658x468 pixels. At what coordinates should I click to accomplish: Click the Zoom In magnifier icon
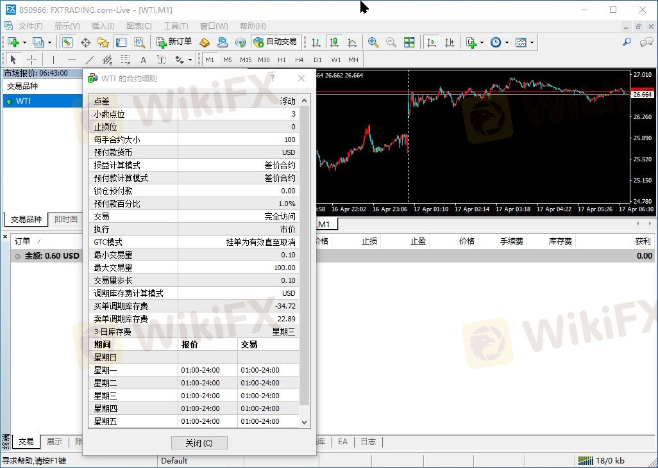373,42
